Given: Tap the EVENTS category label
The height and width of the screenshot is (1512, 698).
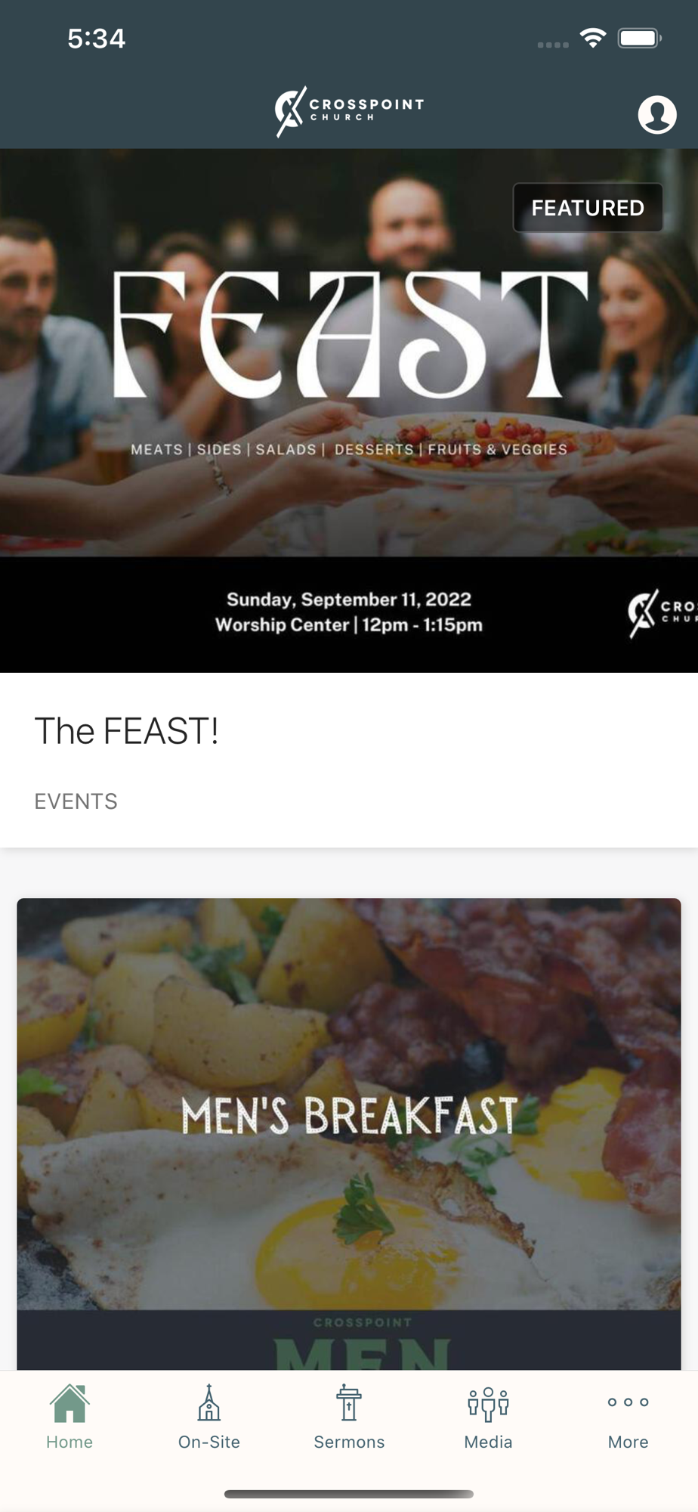Looking at the screenshot, I should pyautogui.click(x=76, y=801).
